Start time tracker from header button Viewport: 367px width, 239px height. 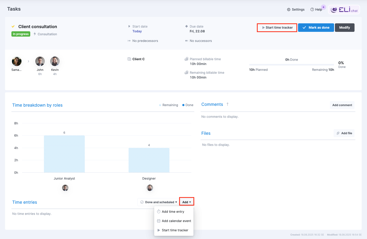coord(277,28)
